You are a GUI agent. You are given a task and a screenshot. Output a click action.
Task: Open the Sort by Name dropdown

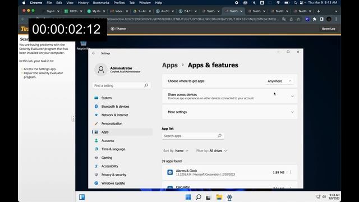(176, 151)
